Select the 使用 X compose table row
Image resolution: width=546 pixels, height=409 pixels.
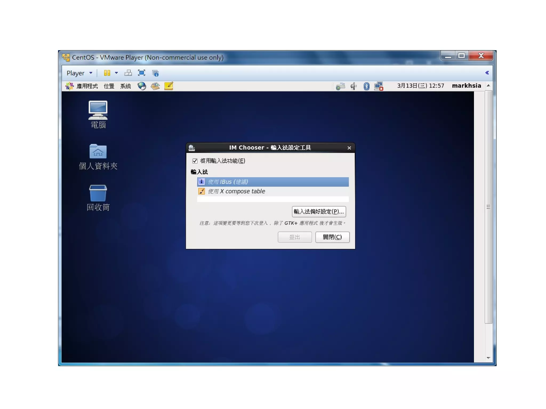tap(273, 191)
